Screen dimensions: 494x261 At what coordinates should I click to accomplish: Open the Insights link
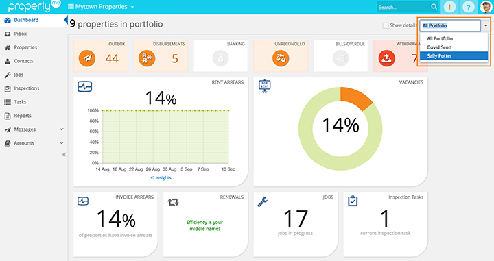(x=161, y=177)
